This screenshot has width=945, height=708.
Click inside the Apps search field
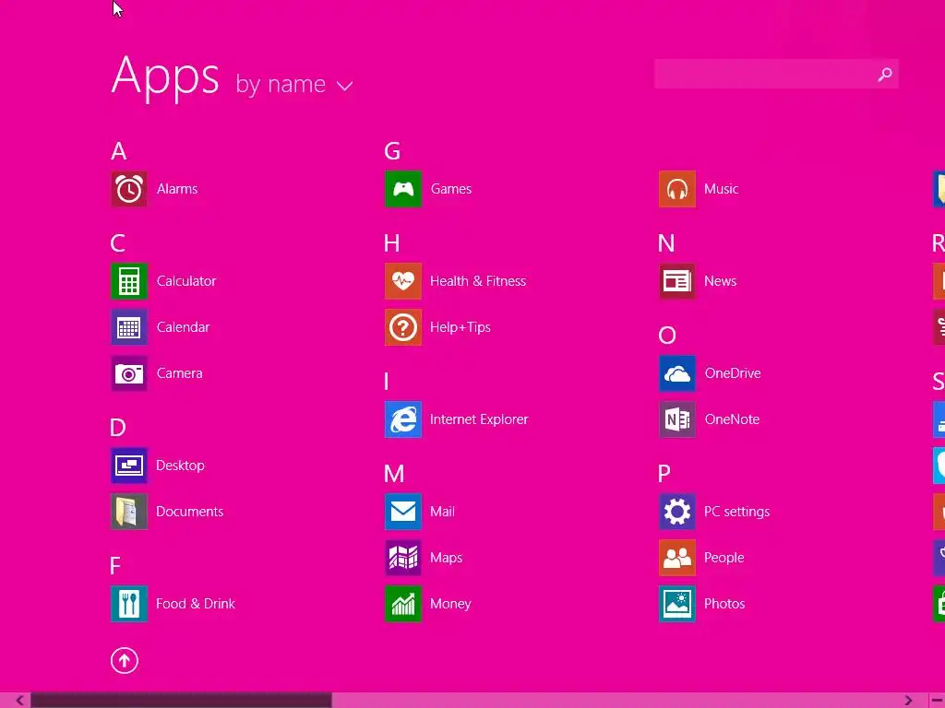click(x=776, y=74)
